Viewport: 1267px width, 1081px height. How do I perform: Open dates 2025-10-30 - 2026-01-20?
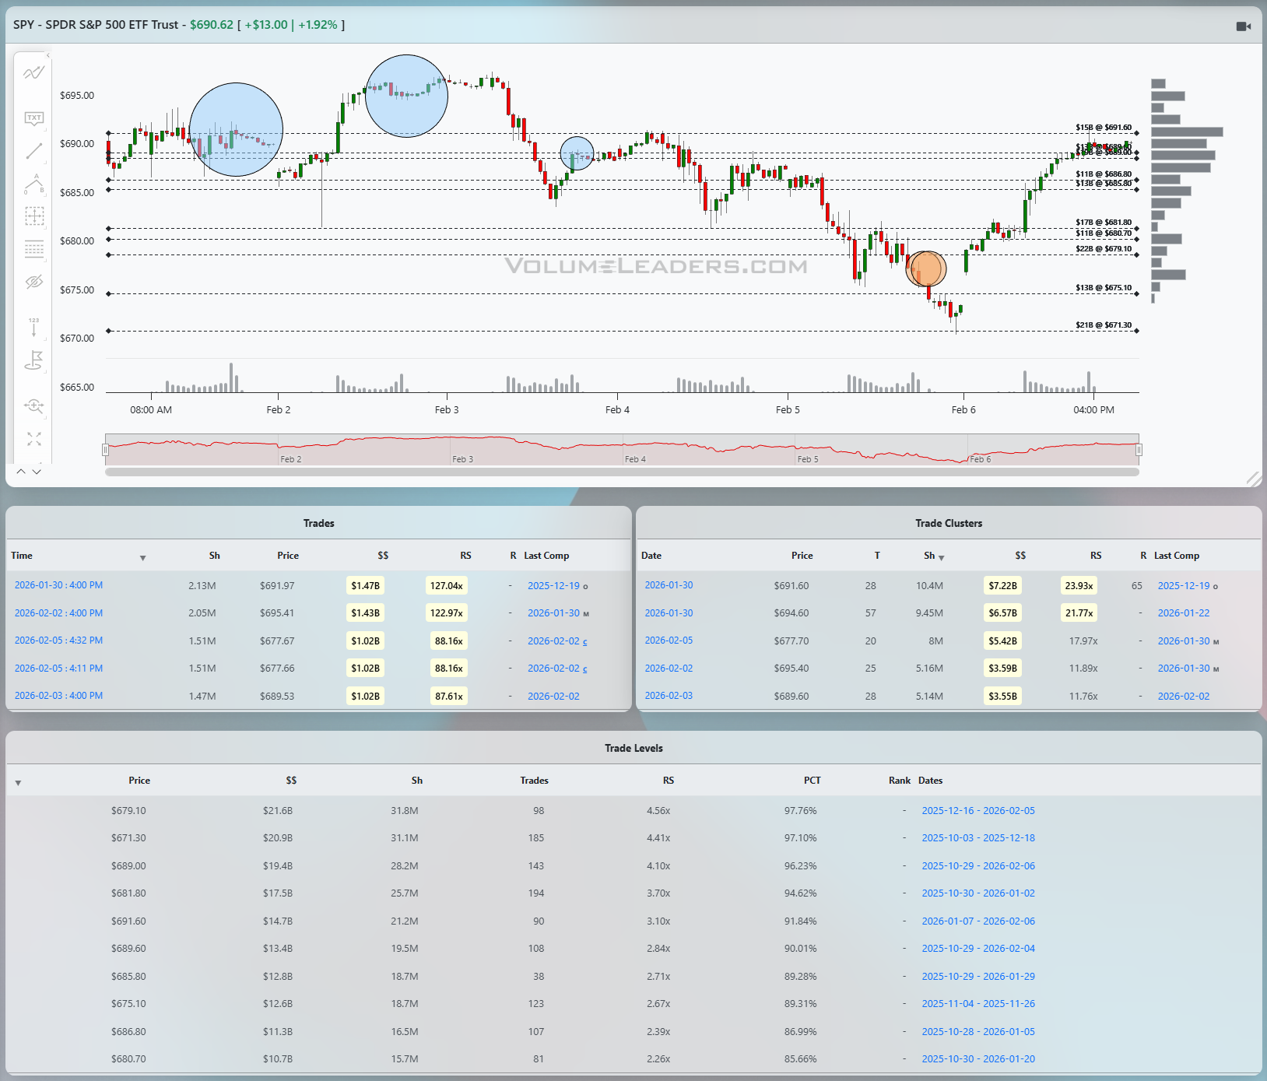coord(978,1059)
